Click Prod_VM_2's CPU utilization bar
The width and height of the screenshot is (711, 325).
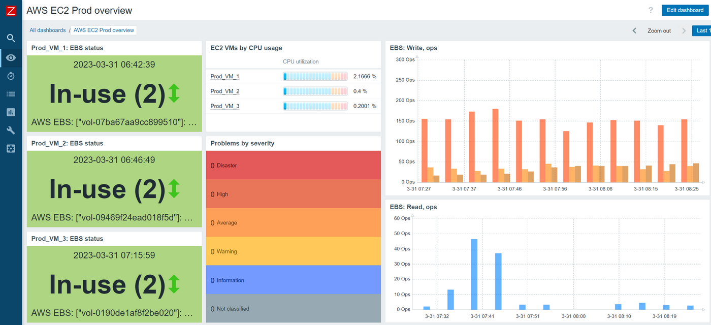point(315,91)
